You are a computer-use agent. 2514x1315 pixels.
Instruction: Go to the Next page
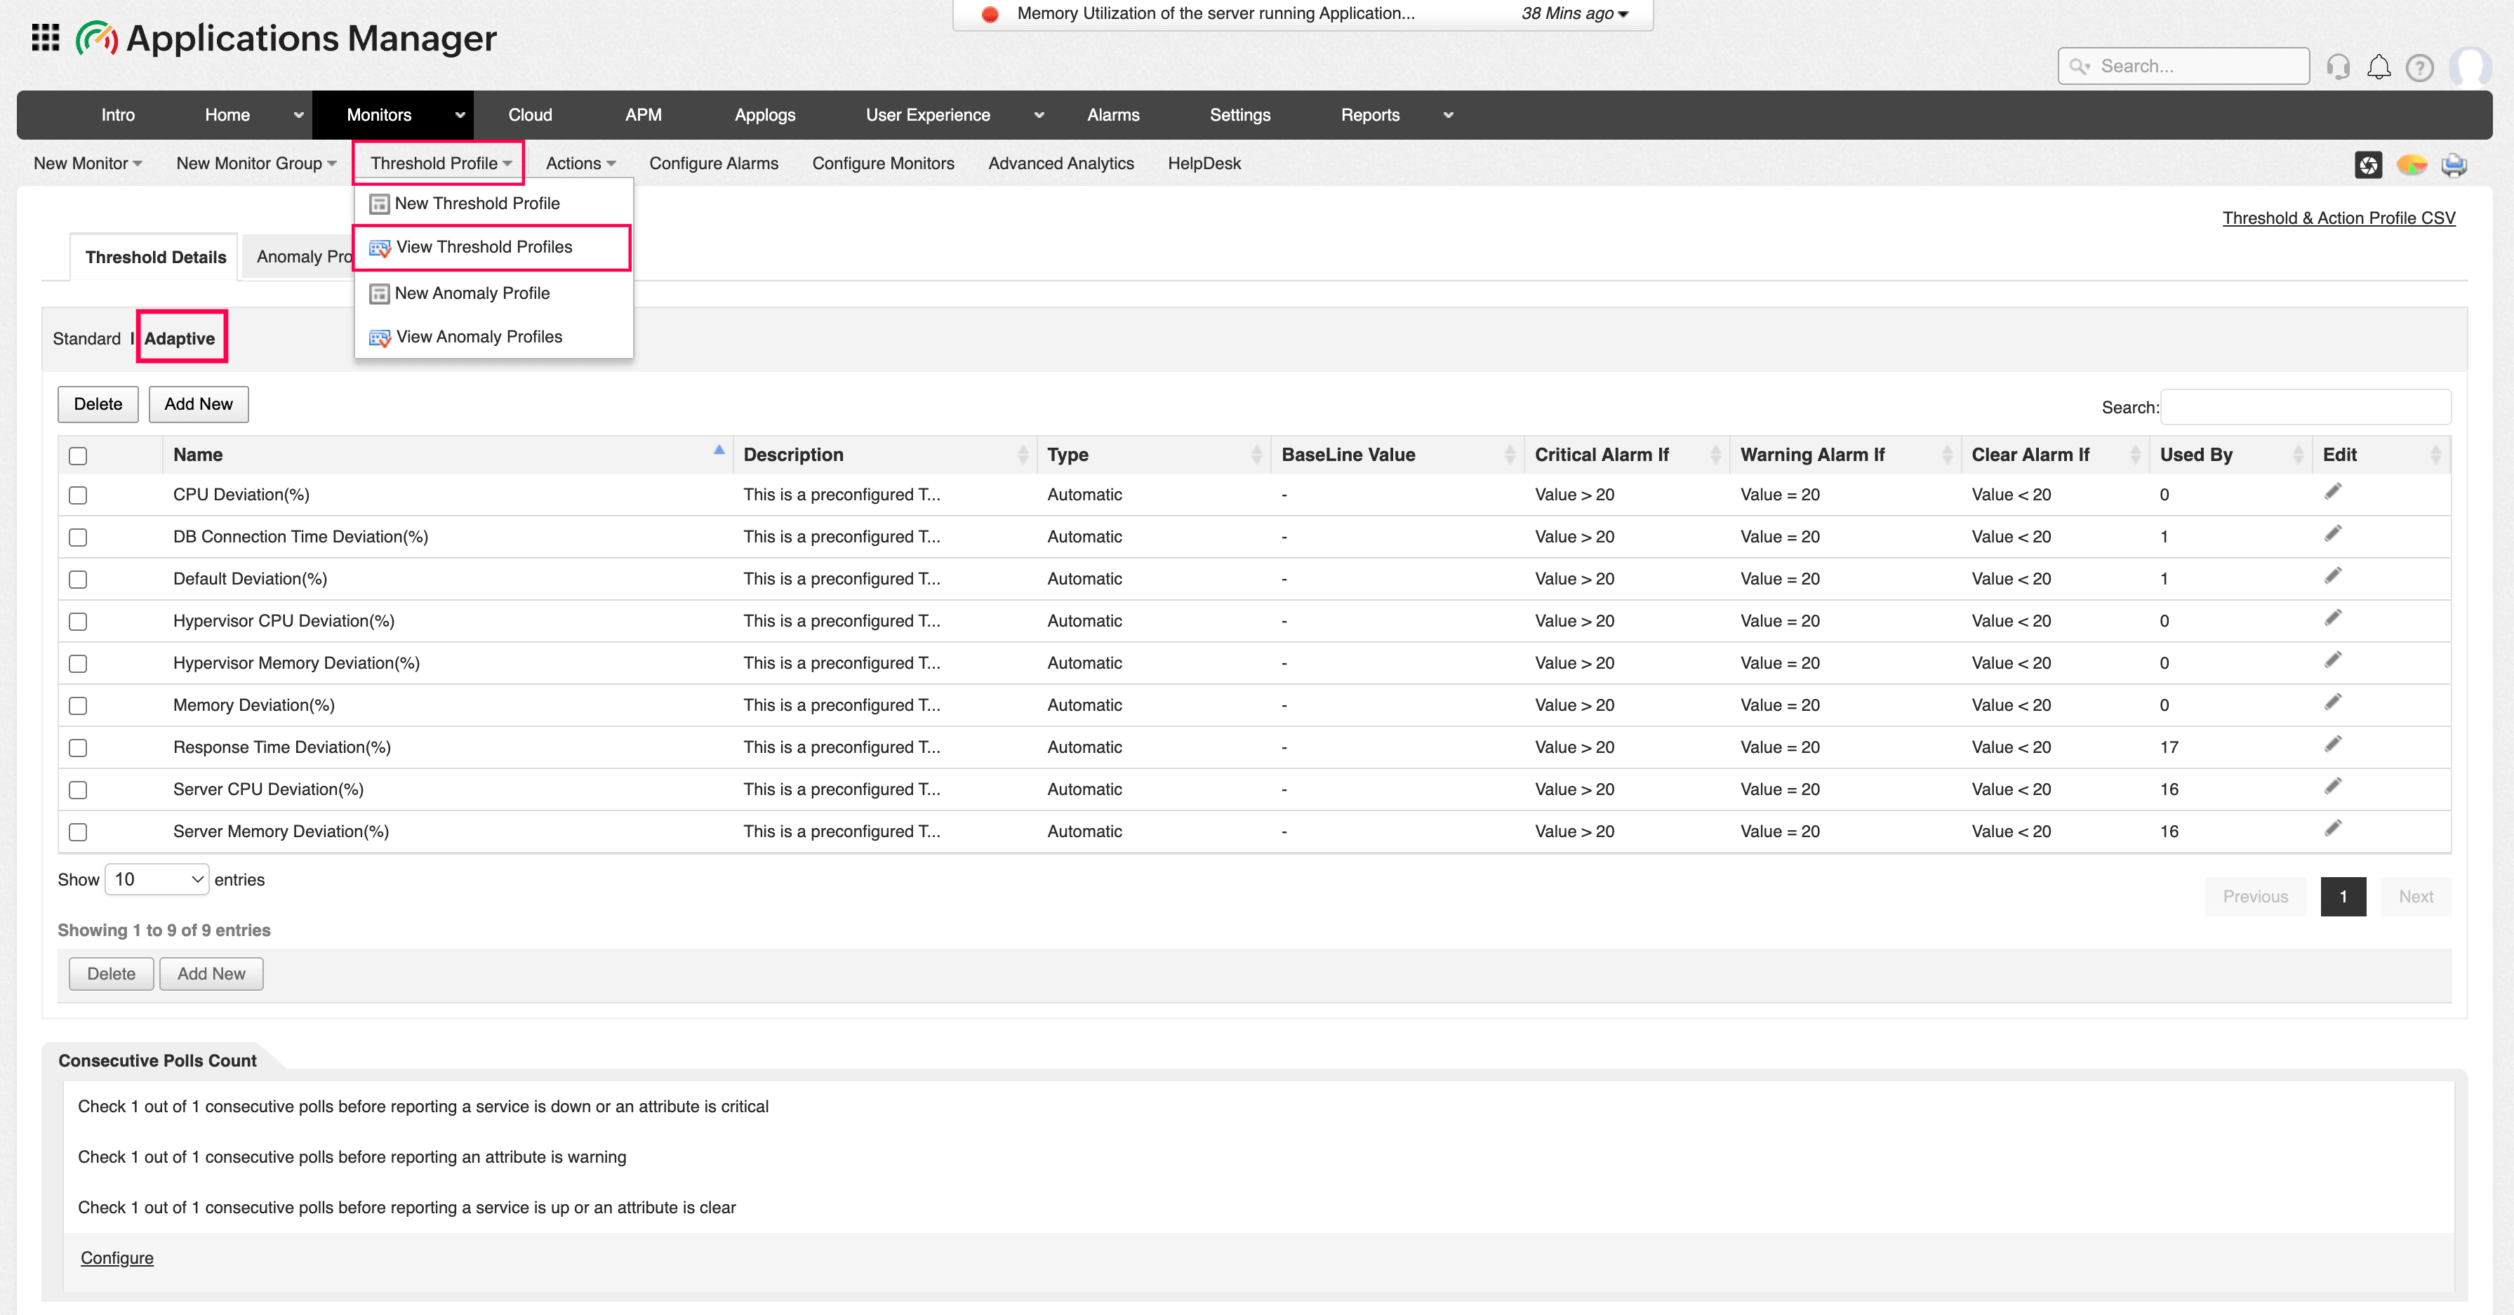click(x=2416, y=897)
